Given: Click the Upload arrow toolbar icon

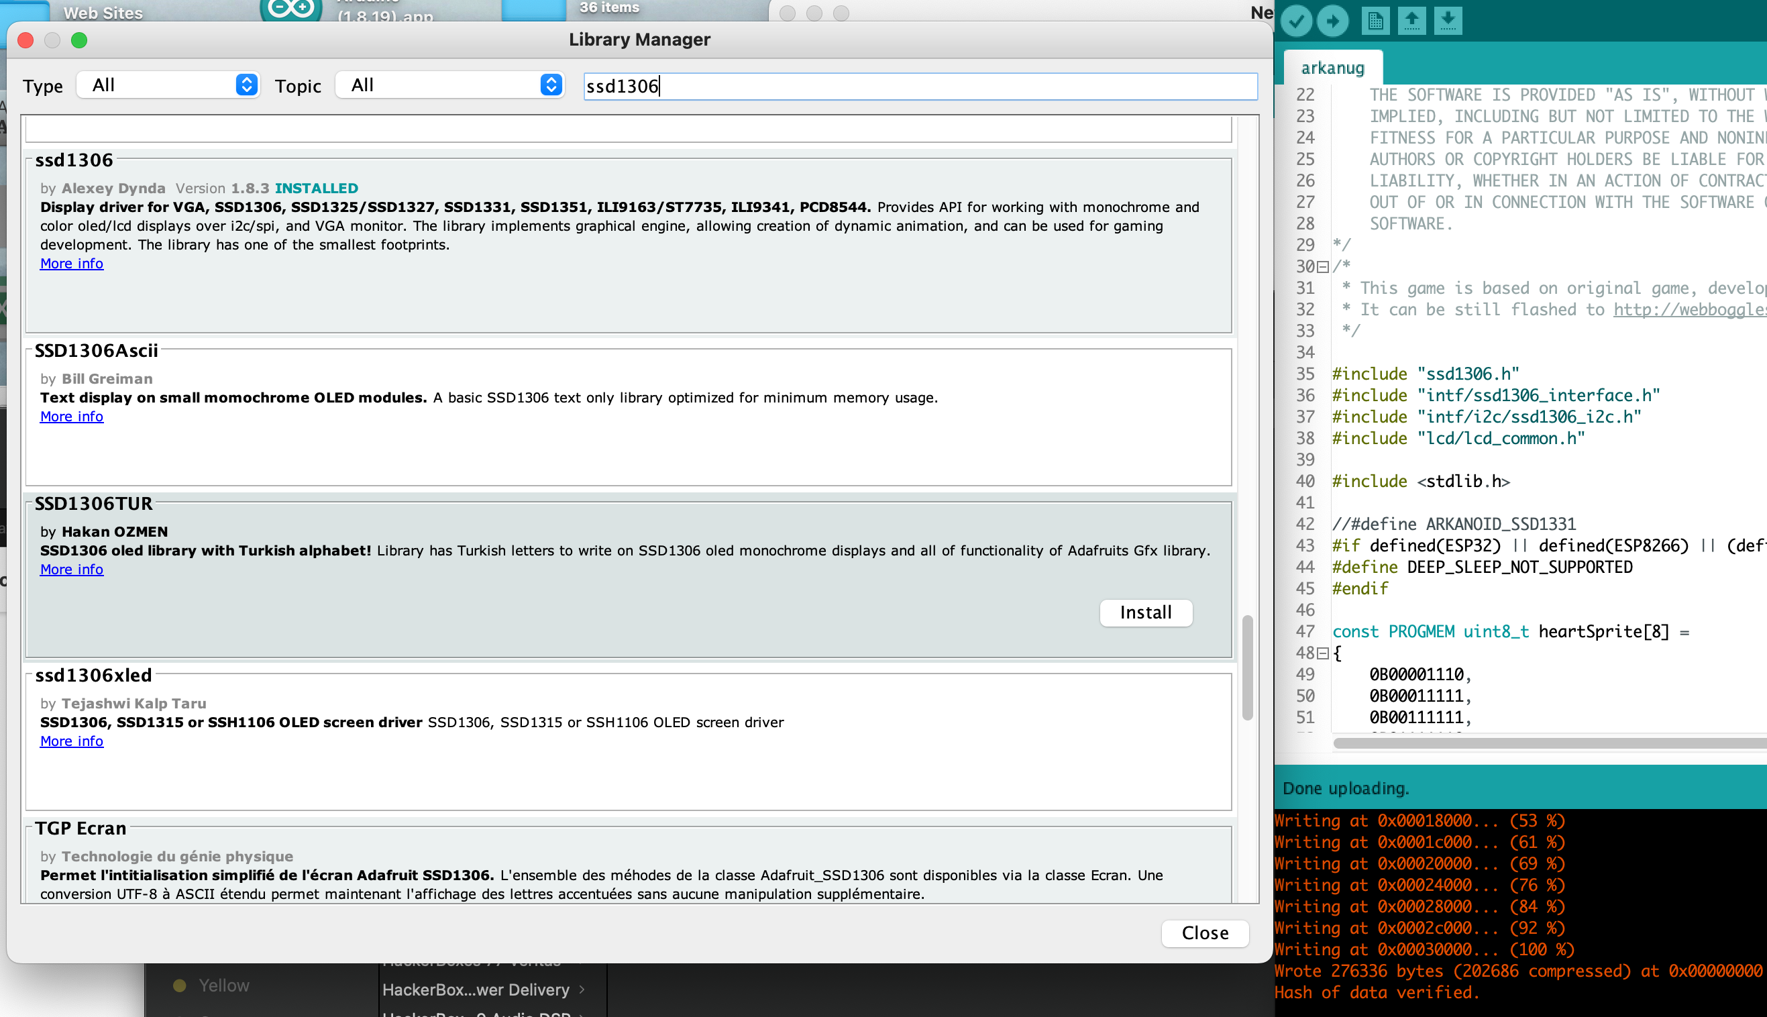Looking at the screenshot, I should tap(1332, 21).
